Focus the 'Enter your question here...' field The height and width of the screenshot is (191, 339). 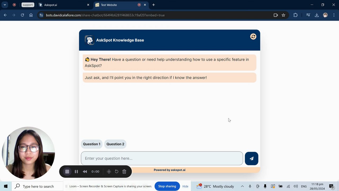coord(162,158)
